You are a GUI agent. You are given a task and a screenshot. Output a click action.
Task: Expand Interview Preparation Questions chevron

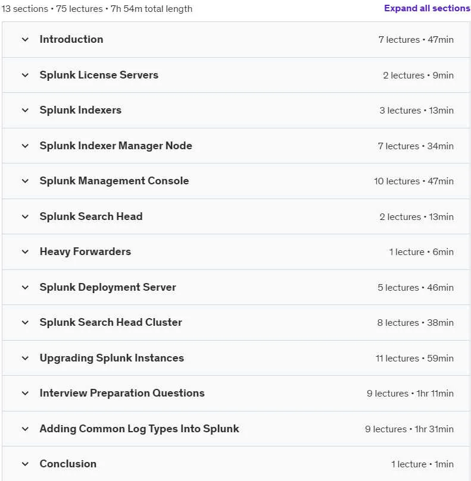pyautogui.click(x=25, y=393)
